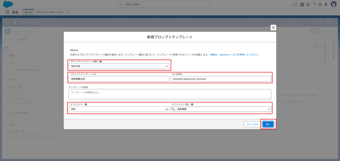Open the favorites list dropdown arrow
The width and height of the screenshot is (340, 161).
296,5
